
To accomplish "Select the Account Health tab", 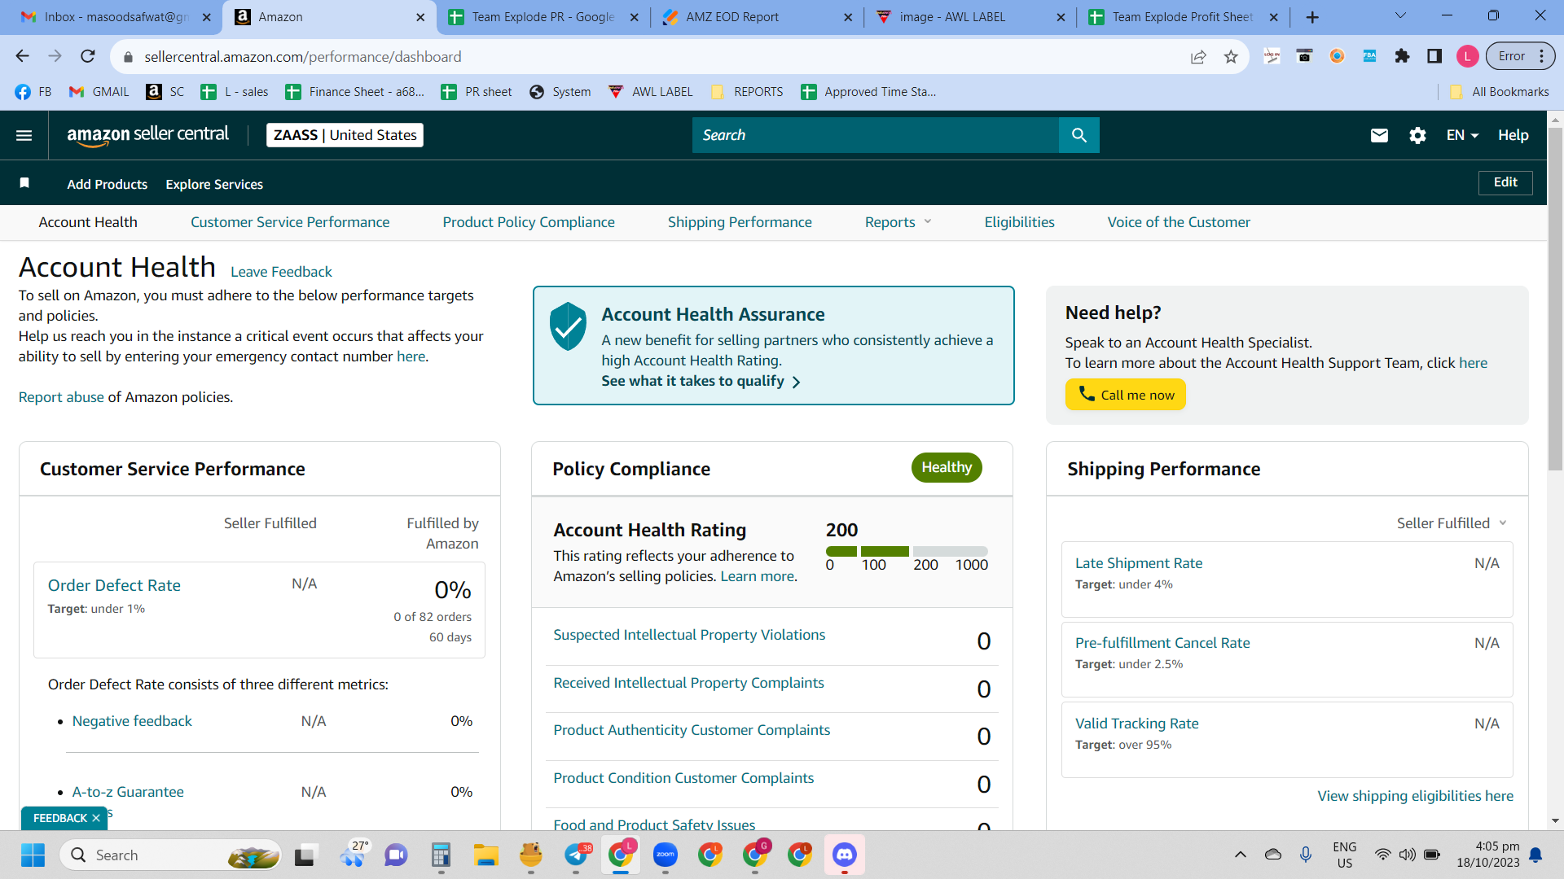I will pyautogui.click(x=88, y=222).
